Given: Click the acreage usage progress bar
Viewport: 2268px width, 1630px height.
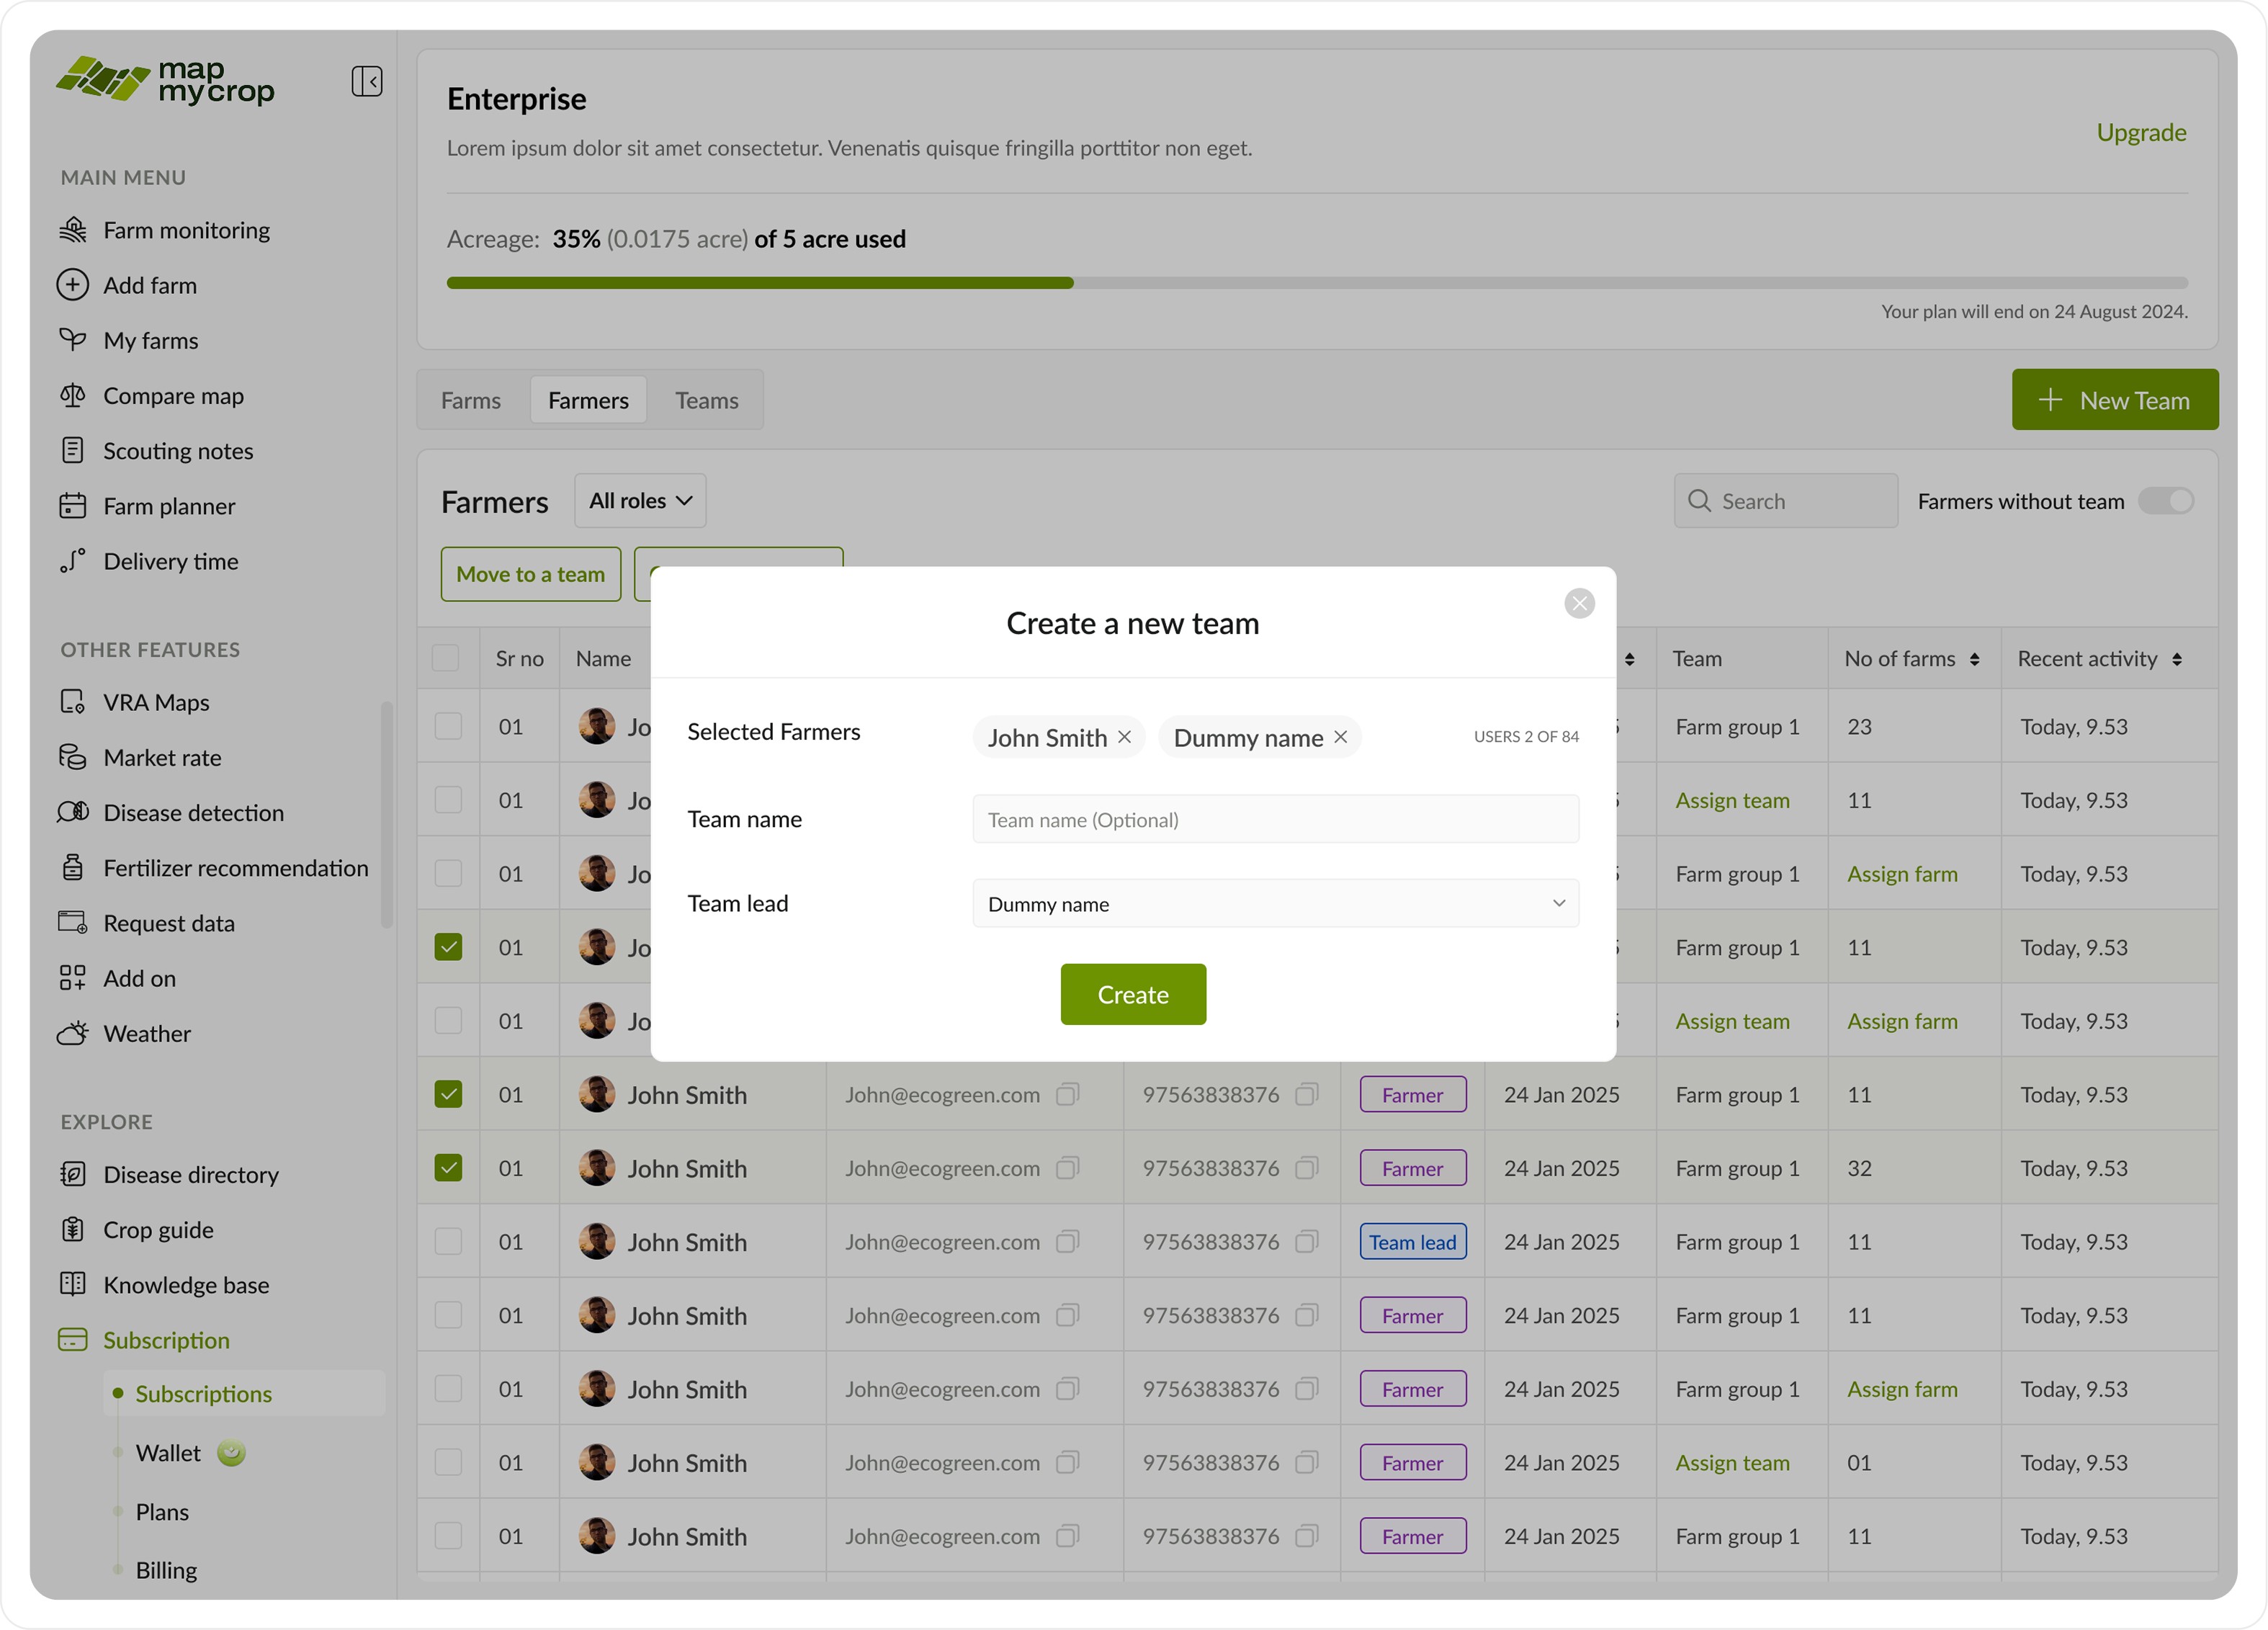Looking at the screenshot, I should coord(1316,283).
